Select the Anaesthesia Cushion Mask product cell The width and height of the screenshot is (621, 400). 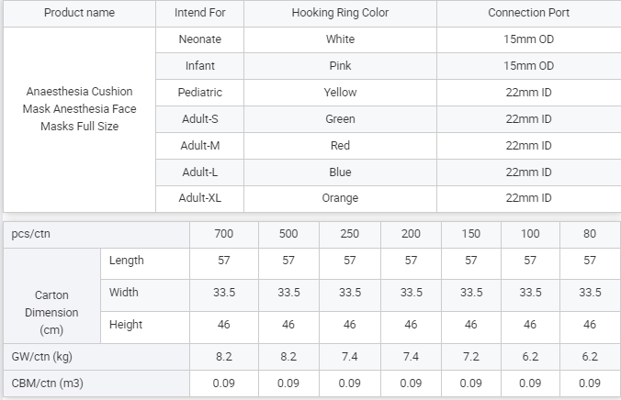pyautogui.click(x=79, y=109)
